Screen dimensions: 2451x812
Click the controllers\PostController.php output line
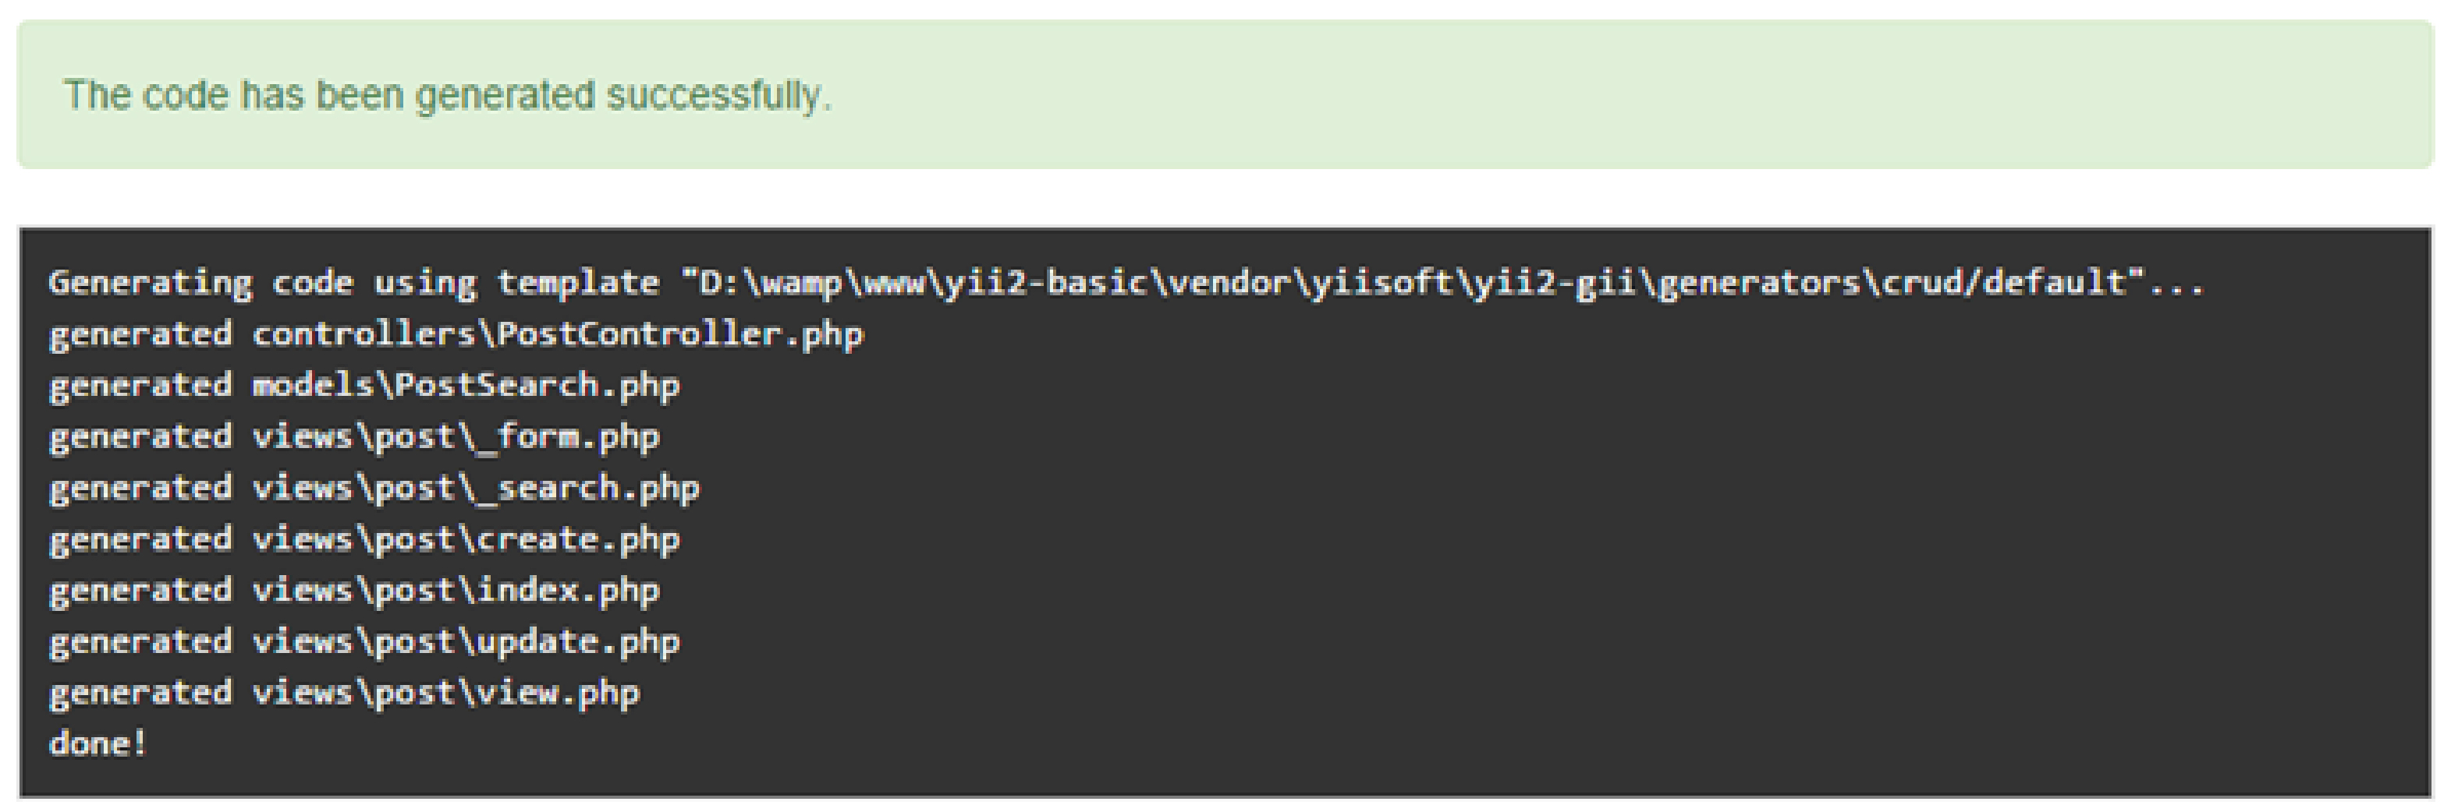(456, 334)
